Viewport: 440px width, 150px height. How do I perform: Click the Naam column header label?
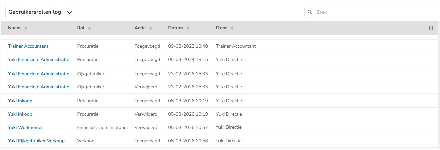[14, 28]
